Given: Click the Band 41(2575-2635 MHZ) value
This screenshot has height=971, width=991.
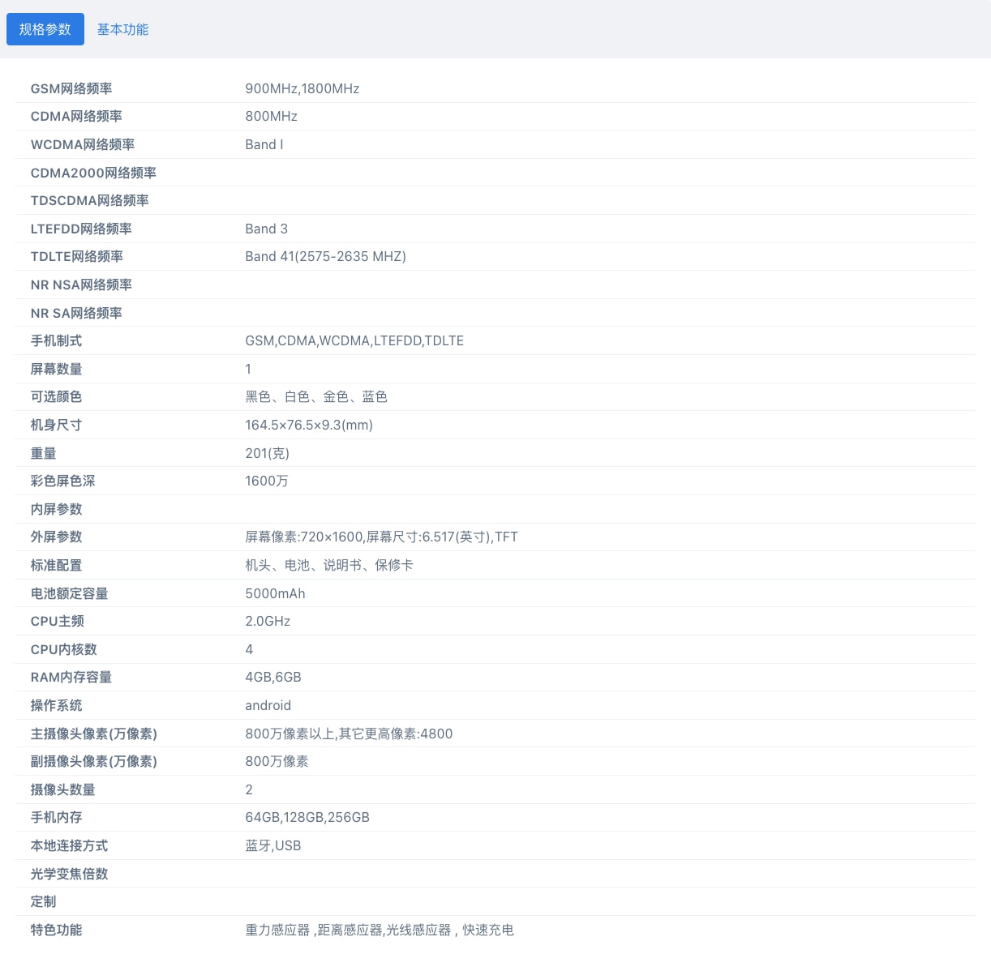Looking at the screenshot, I should (325, 256).
